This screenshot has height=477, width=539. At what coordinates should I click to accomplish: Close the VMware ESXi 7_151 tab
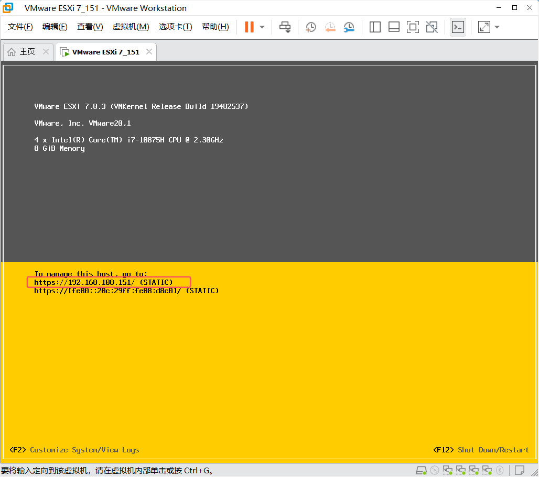(149, 51)
